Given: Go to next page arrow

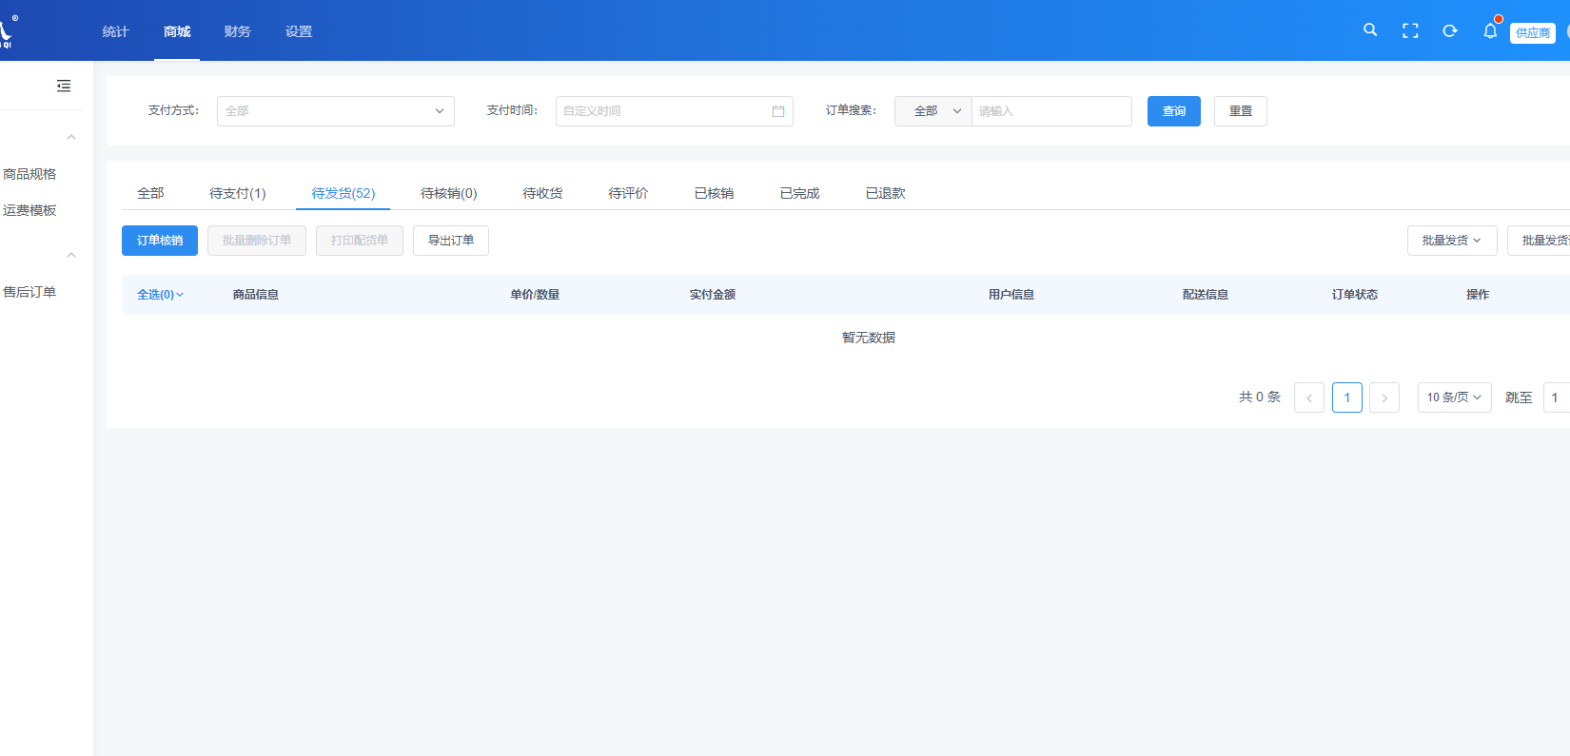Looking at the screenshot, I should [1384, 397].
